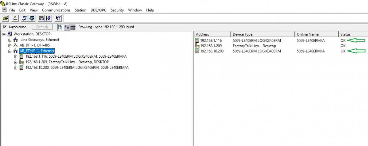Viewport: 368px width, 146px height.
Task: Open the DDE/OPC menu
Action: point(98,10)
